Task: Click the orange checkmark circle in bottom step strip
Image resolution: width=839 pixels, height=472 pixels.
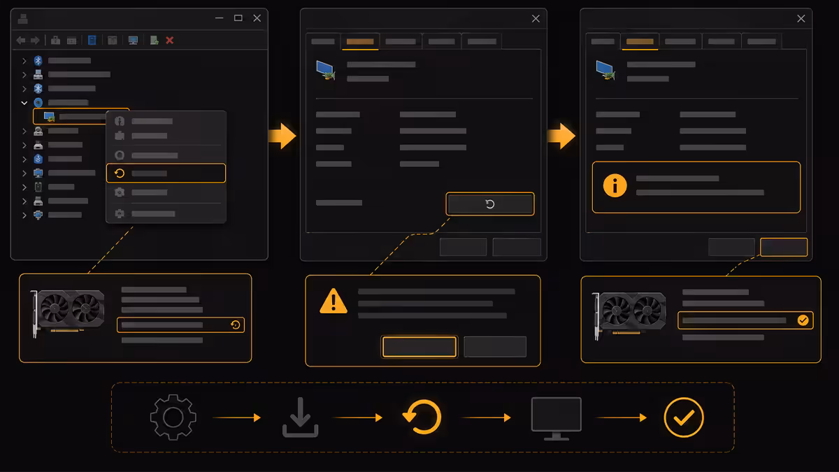Action: [684, 417]
